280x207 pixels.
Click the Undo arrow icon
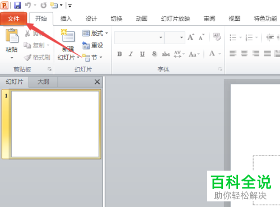pos(28,5)
